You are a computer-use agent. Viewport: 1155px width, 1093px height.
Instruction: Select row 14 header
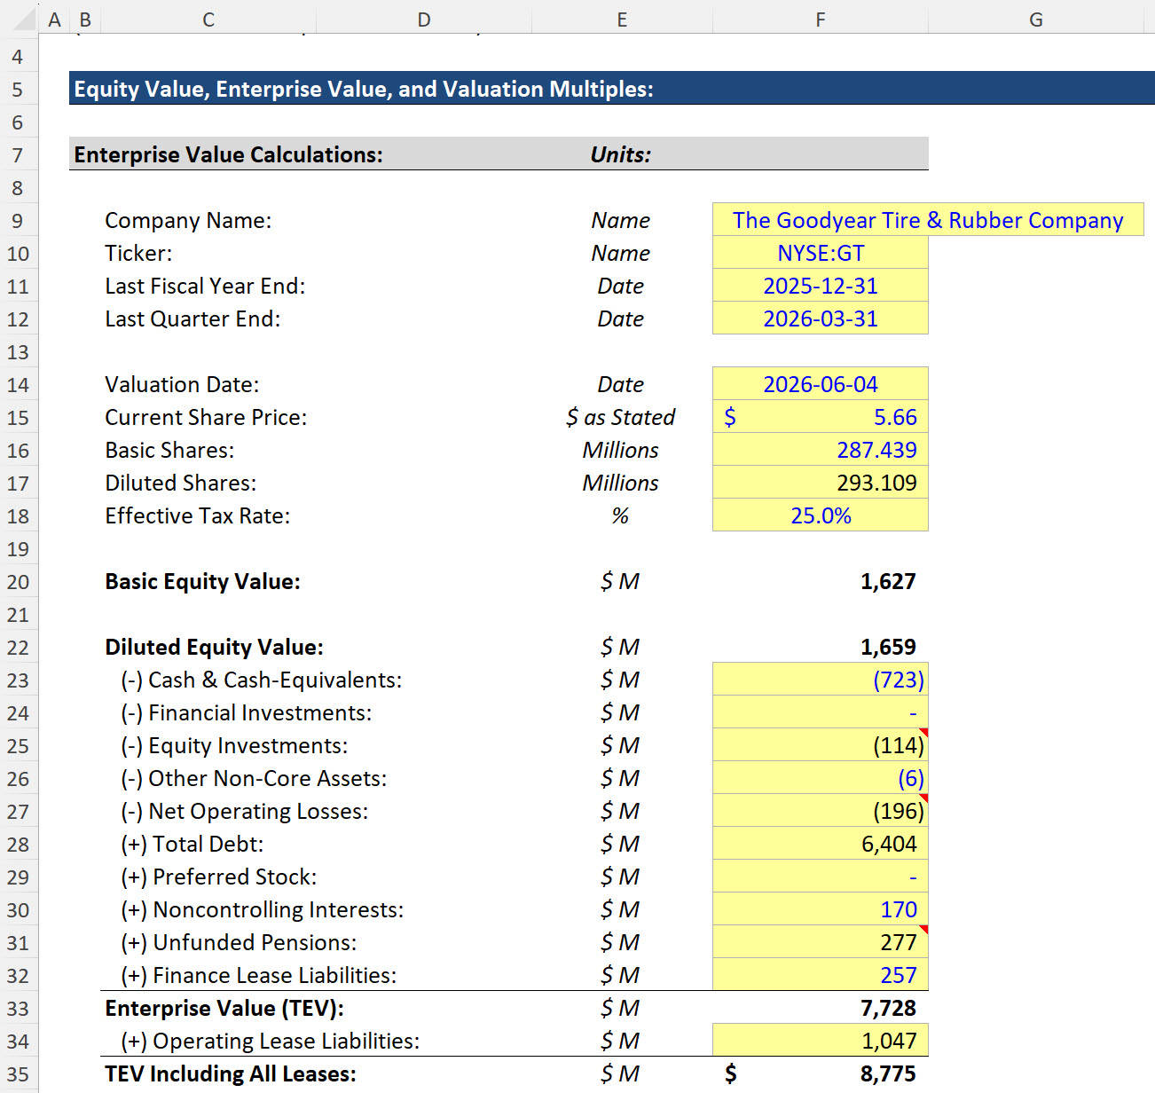[18, 385]
